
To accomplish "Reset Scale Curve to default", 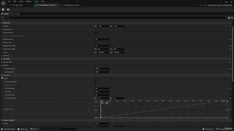I will pos(230,109).
